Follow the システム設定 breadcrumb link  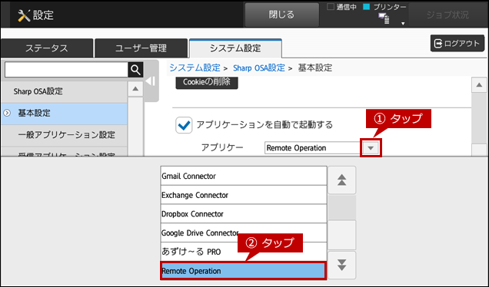[x=195, y=68]
